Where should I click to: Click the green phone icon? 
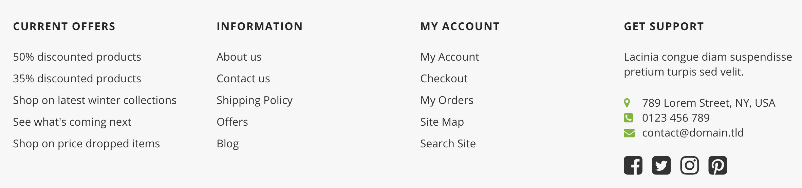[628, 118]
